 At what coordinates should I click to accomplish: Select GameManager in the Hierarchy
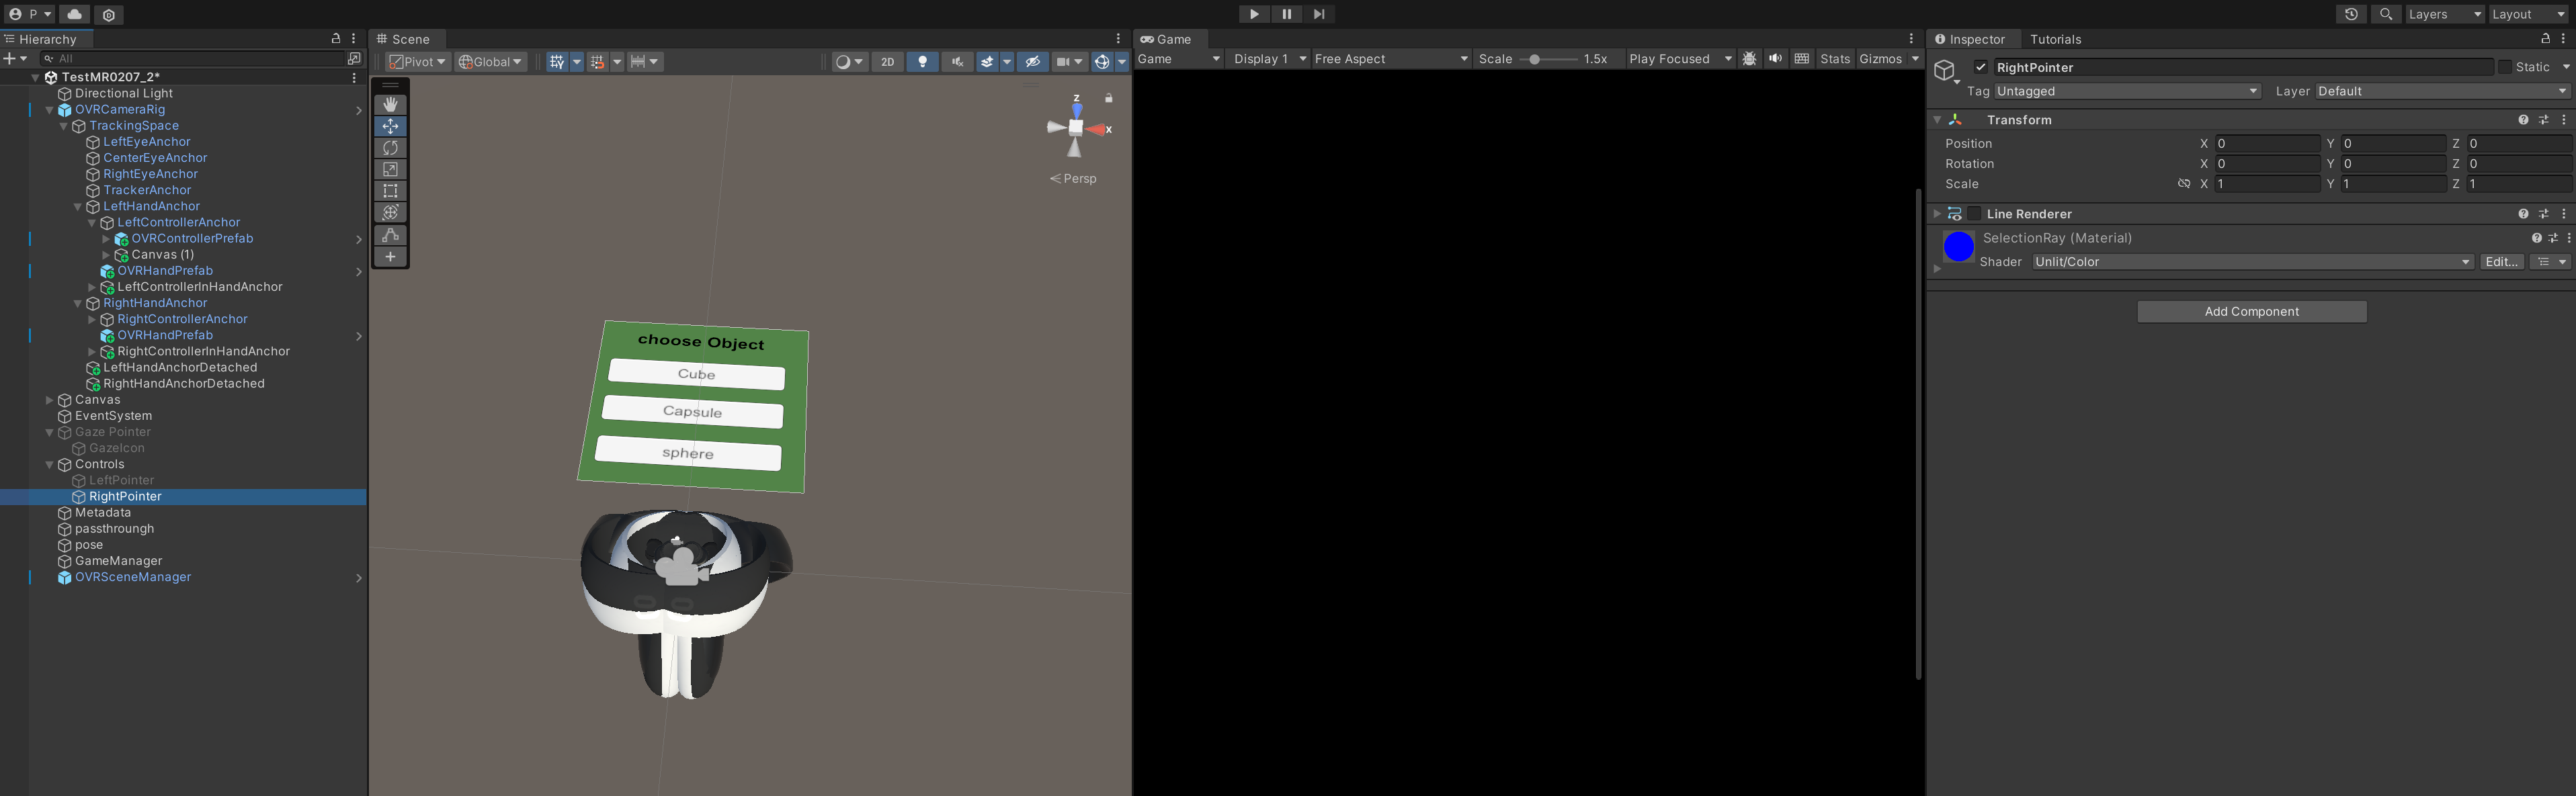[x=118, y=561]
